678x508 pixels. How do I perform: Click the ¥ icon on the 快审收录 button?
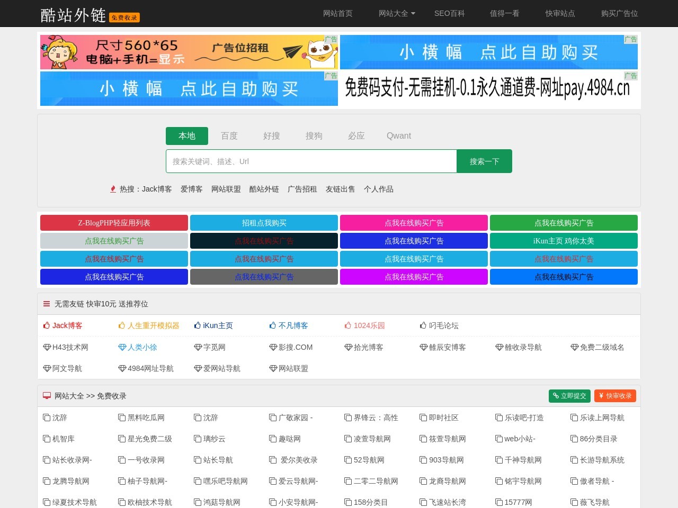click(x=601, y=396)
